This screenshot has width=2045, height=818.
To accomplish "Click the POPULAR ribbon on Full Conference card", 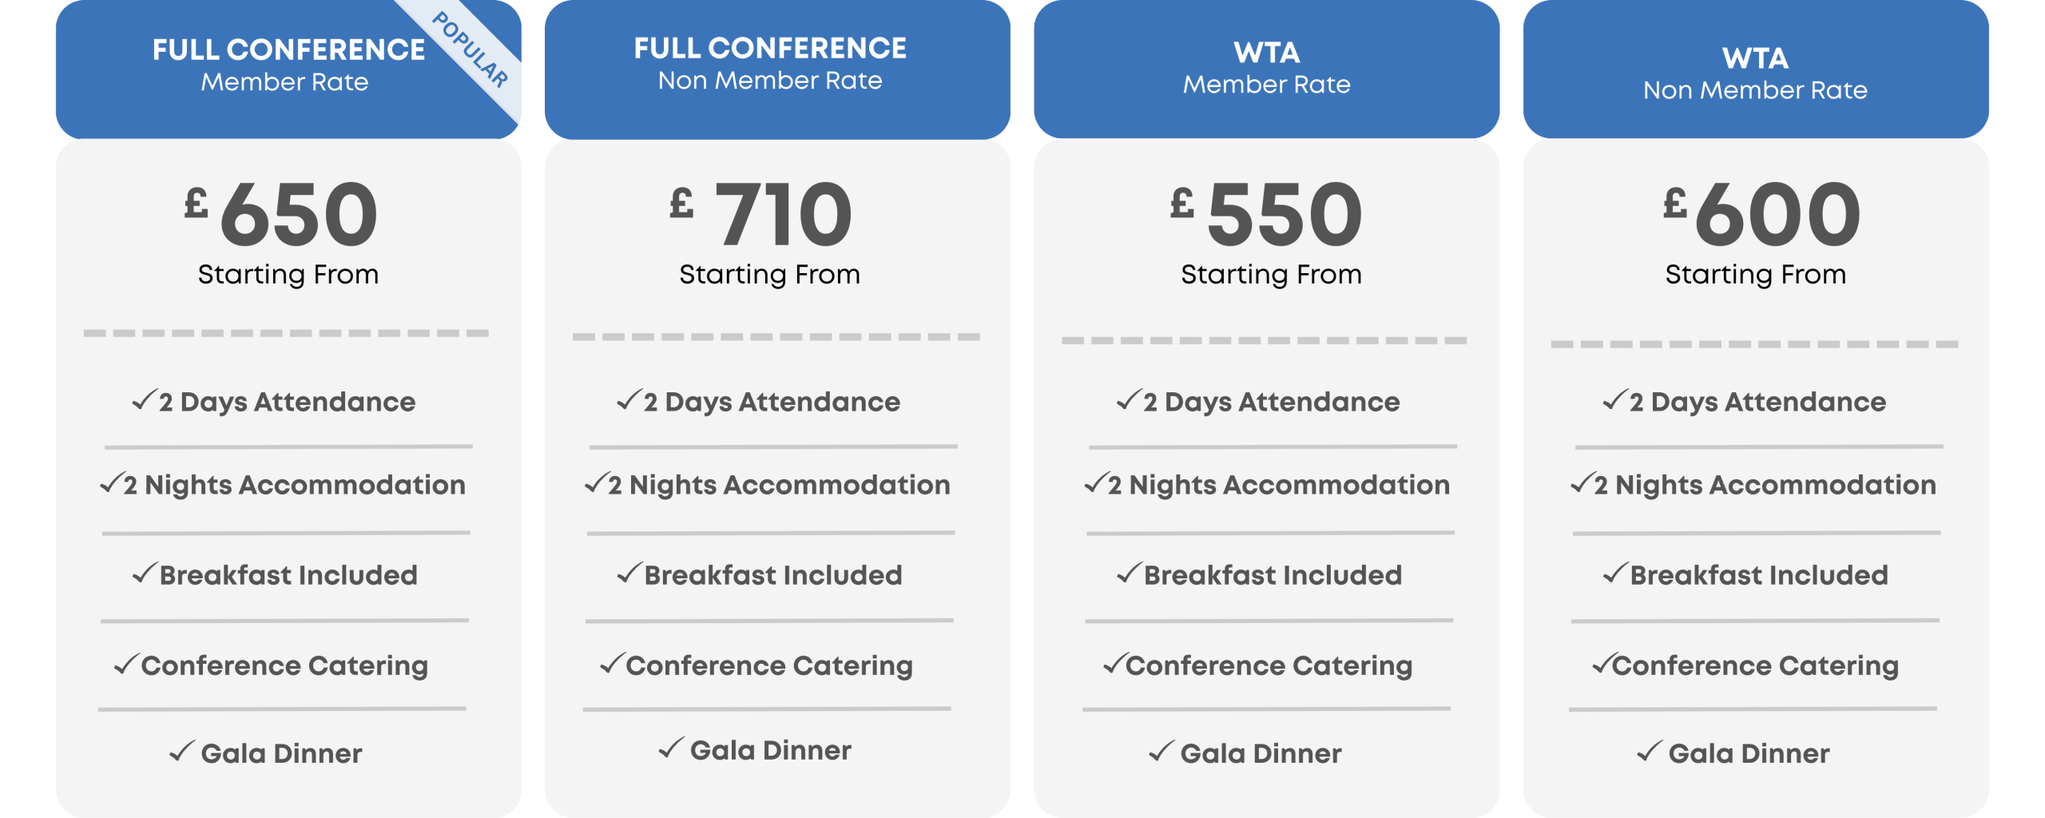I will coord(471,50).
